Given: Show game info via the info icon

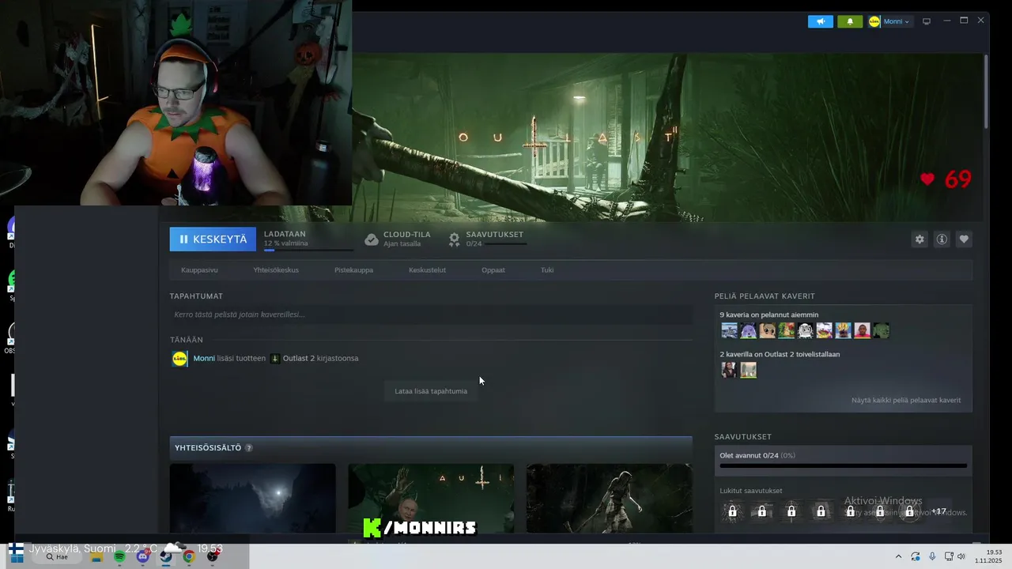Looking at the screenshot, I should [942, 239].
